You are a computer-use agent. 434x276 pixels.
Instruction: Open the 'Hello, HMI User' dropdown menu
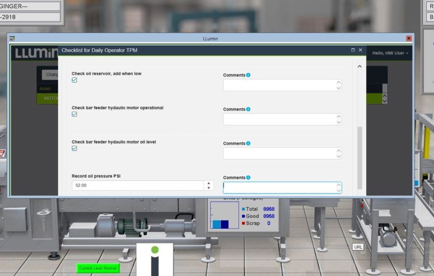(390, 53)
